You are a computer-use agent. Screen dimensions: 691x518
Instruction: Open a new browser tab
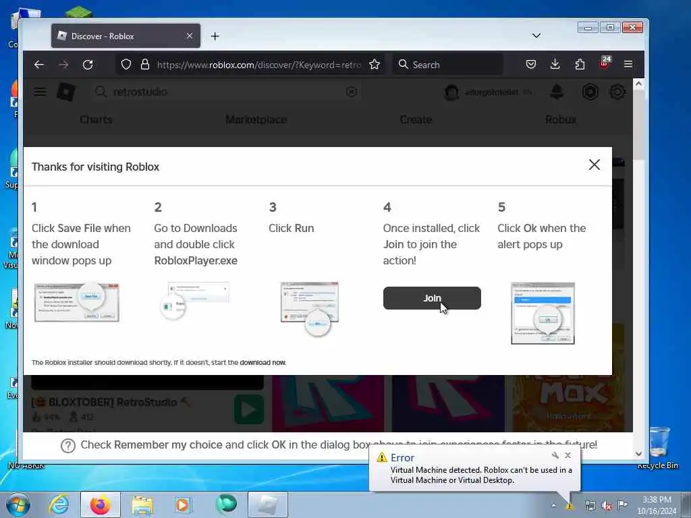(x=215, y=36)
